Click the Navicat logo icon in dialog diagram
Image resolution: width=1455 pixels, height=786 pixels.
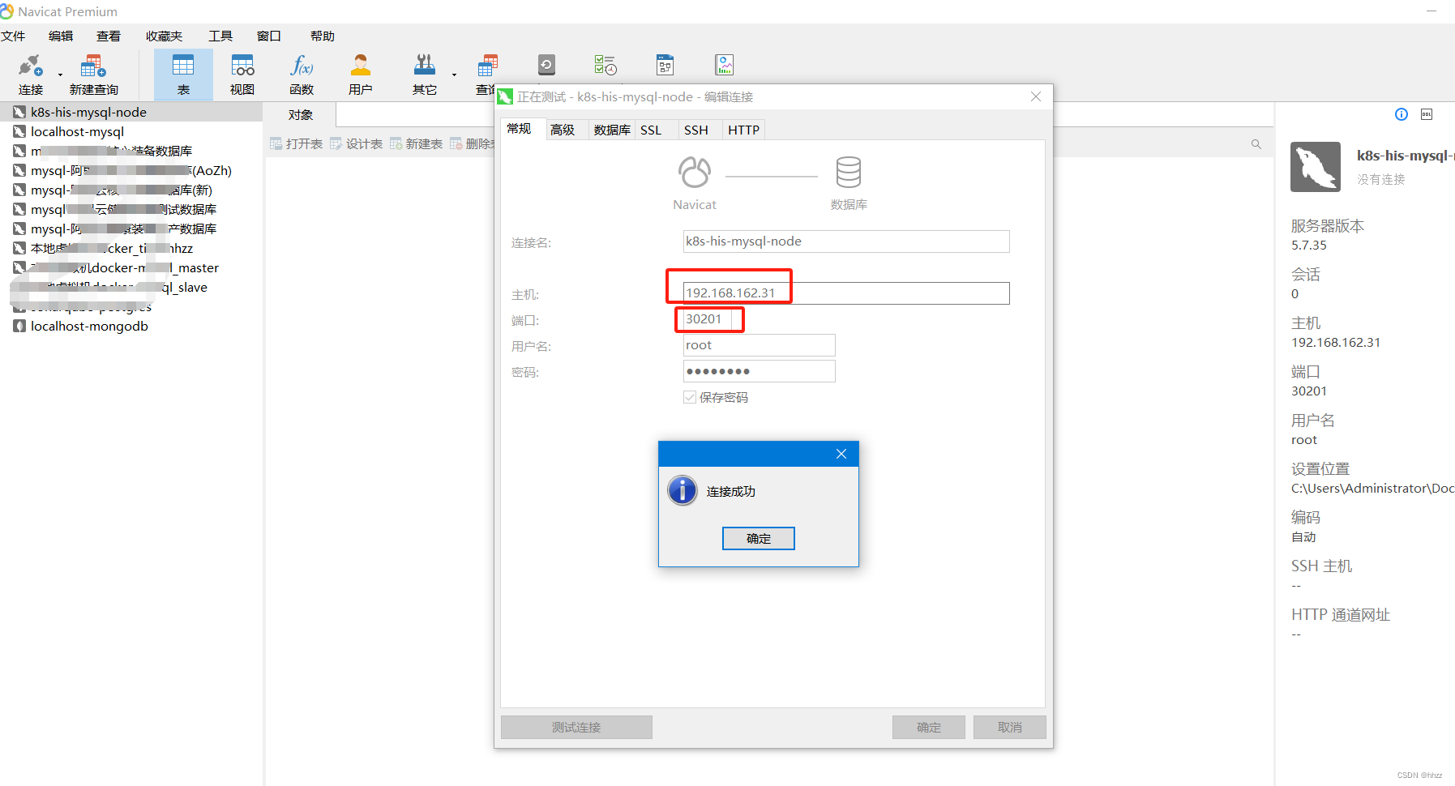point(695,172)
